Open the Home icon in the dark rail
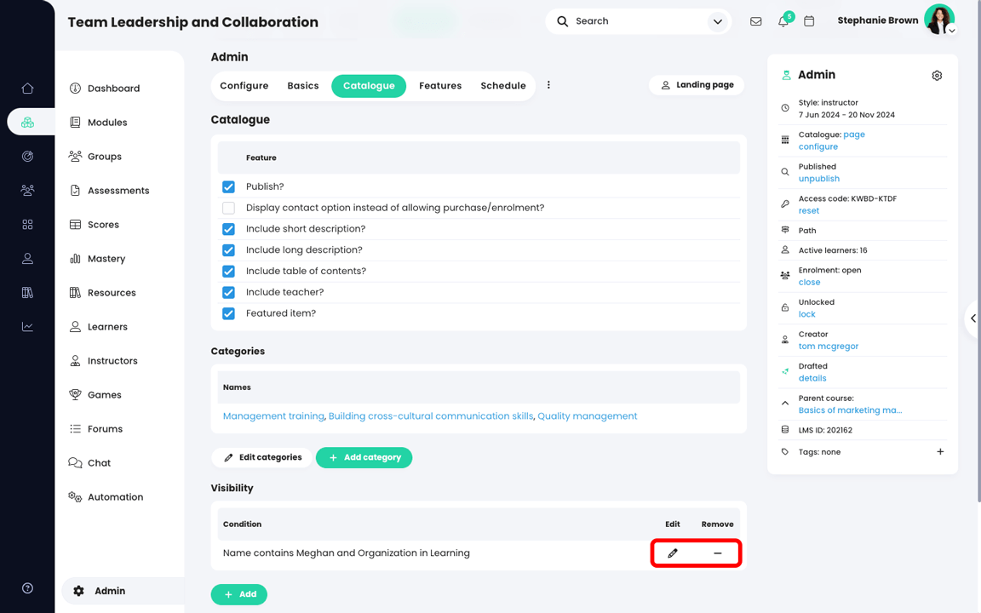This screenshot has width=981, height=613. [x=27, y=89]
